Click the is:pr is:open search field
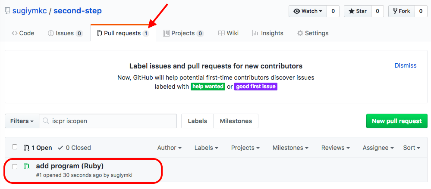Viewport: 431px width, 189px height. point(112,121)
